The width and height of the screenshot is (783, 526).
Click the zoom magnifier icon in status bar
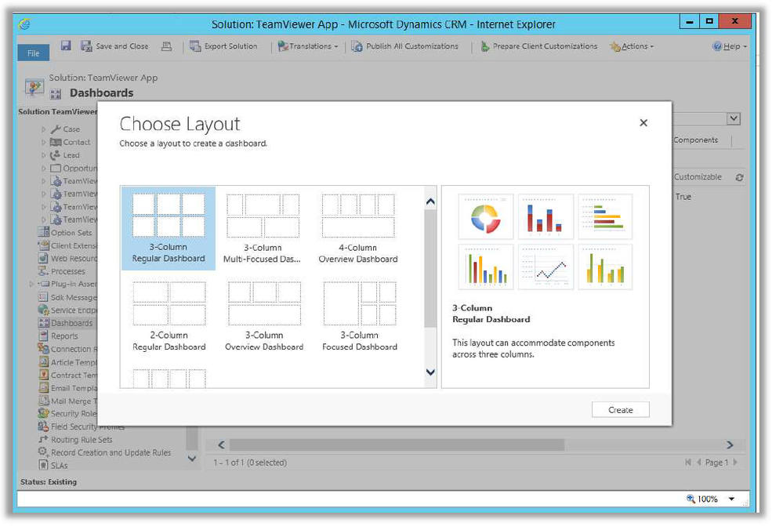[691, 499]
